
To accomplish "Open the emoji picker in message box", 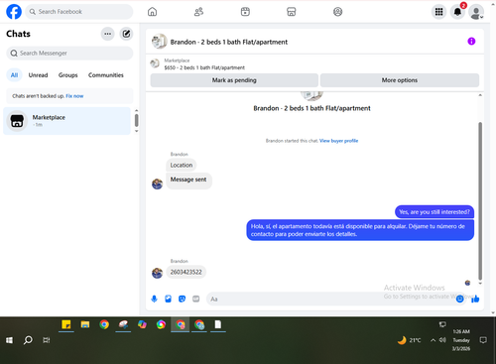I will (x=459, y=299).
